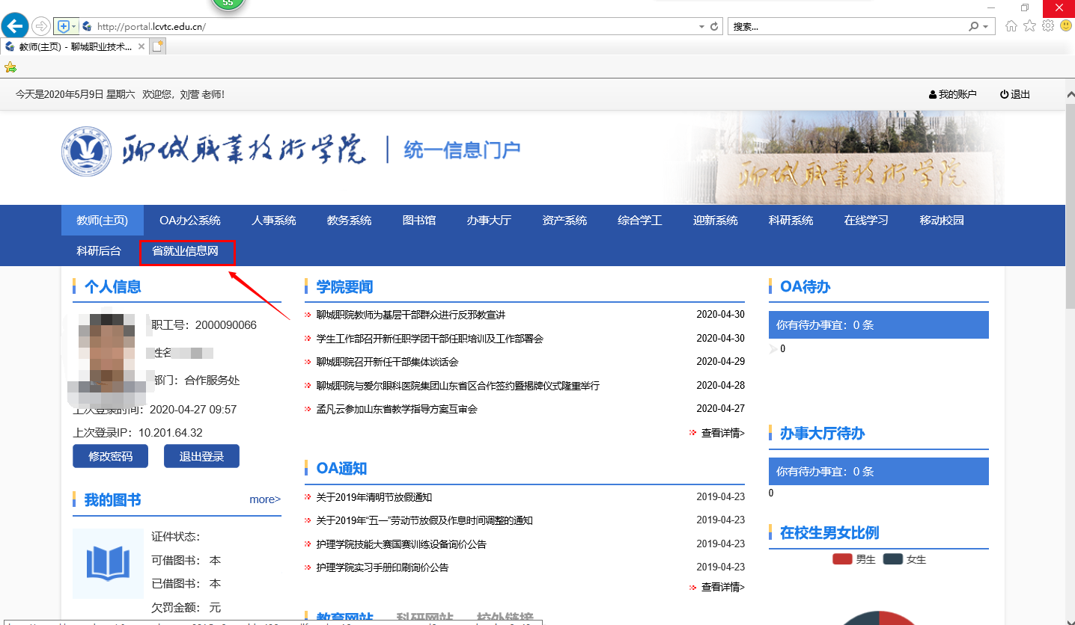Open the favorites star icon
The width and height of the screenshot is (1075, 625).
click(1029, 26)
